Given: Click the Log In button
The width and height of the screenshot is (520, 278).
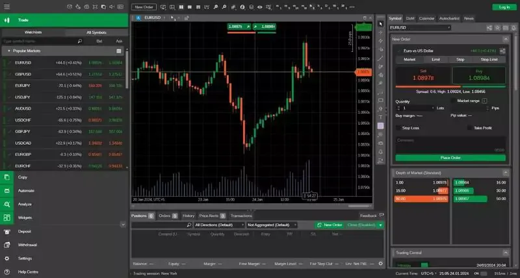Looking at the screenshot, I should 504,7.
